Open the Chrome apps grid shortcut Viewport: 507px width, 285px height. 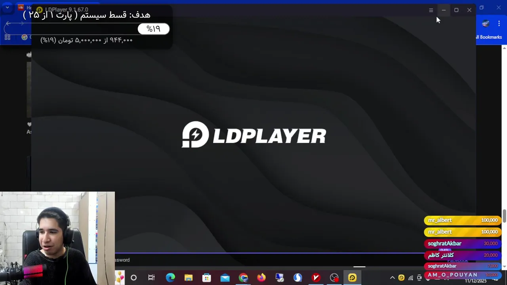coord(7,37)
